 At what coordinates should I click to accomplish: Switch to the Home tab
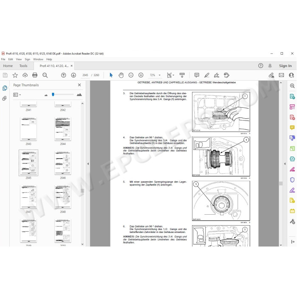(x=8, y=66)
